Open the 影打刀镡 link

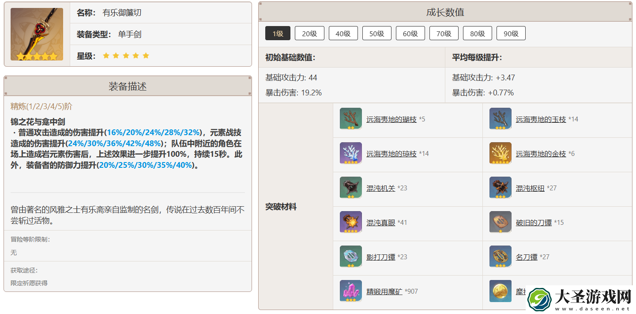click(380, 257)
